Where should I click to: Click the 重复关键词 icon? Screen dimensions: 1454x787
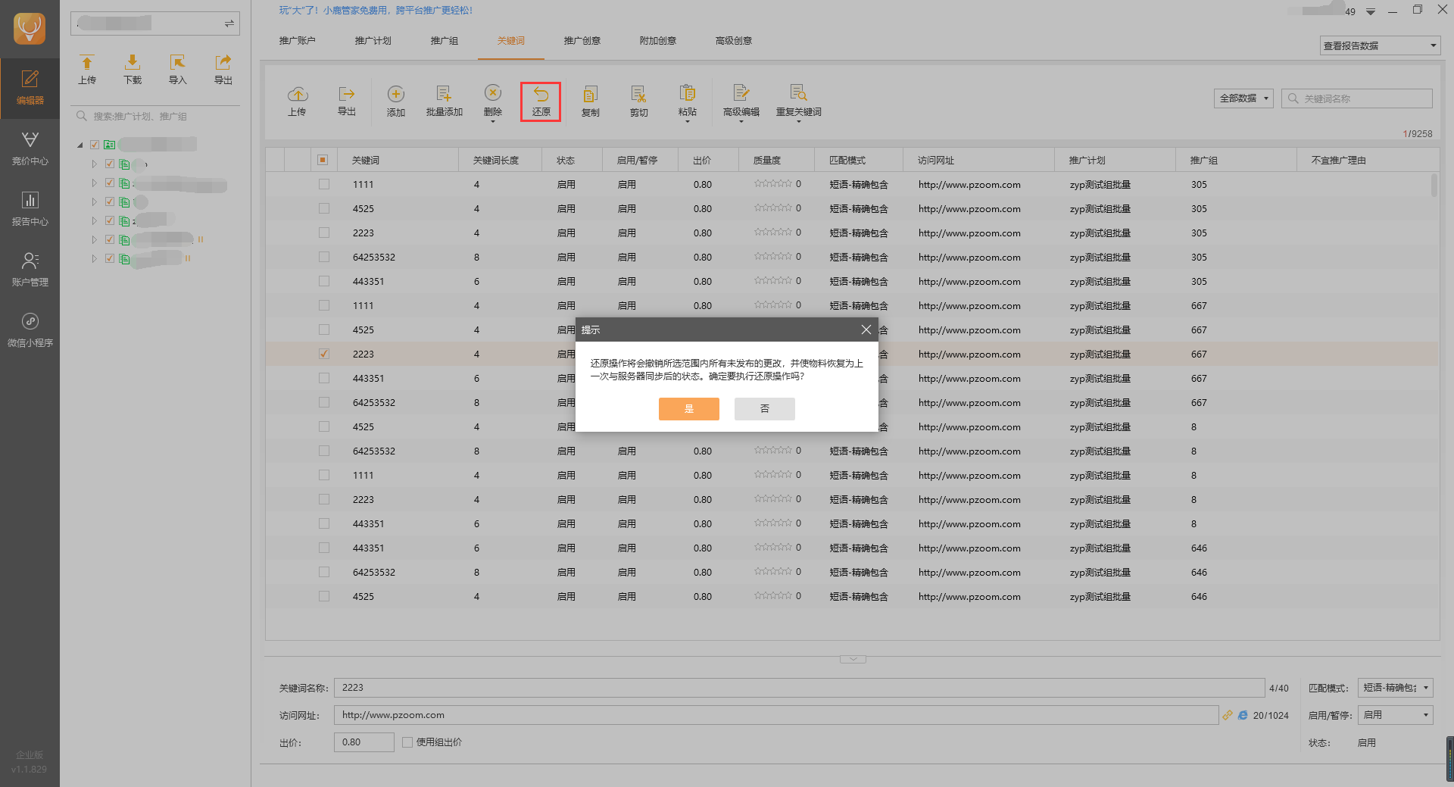click(798, 92)
